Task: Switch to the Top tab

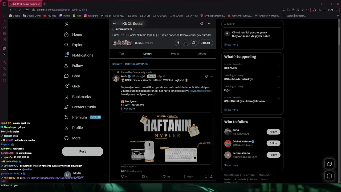Action: (121, 54)
